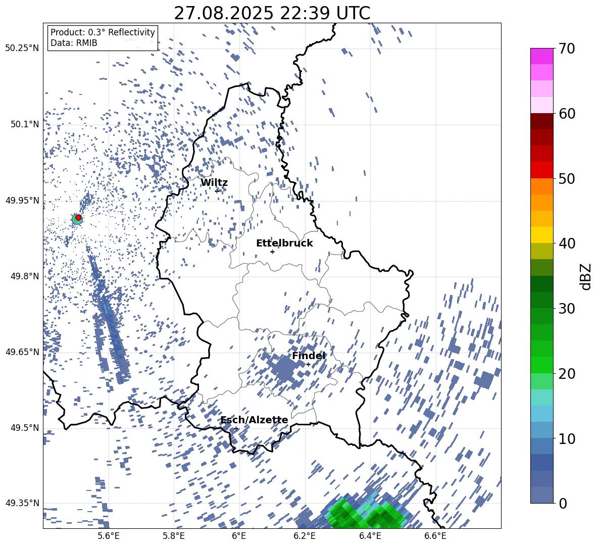
Task: Click the colorbar tick label 60
Action: [x=567, y=114]
